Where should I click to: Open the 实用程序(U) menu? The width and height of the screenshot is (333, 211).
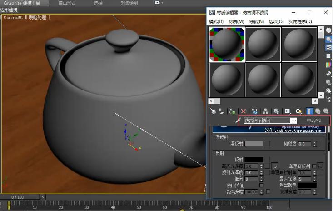pos(300,21)
